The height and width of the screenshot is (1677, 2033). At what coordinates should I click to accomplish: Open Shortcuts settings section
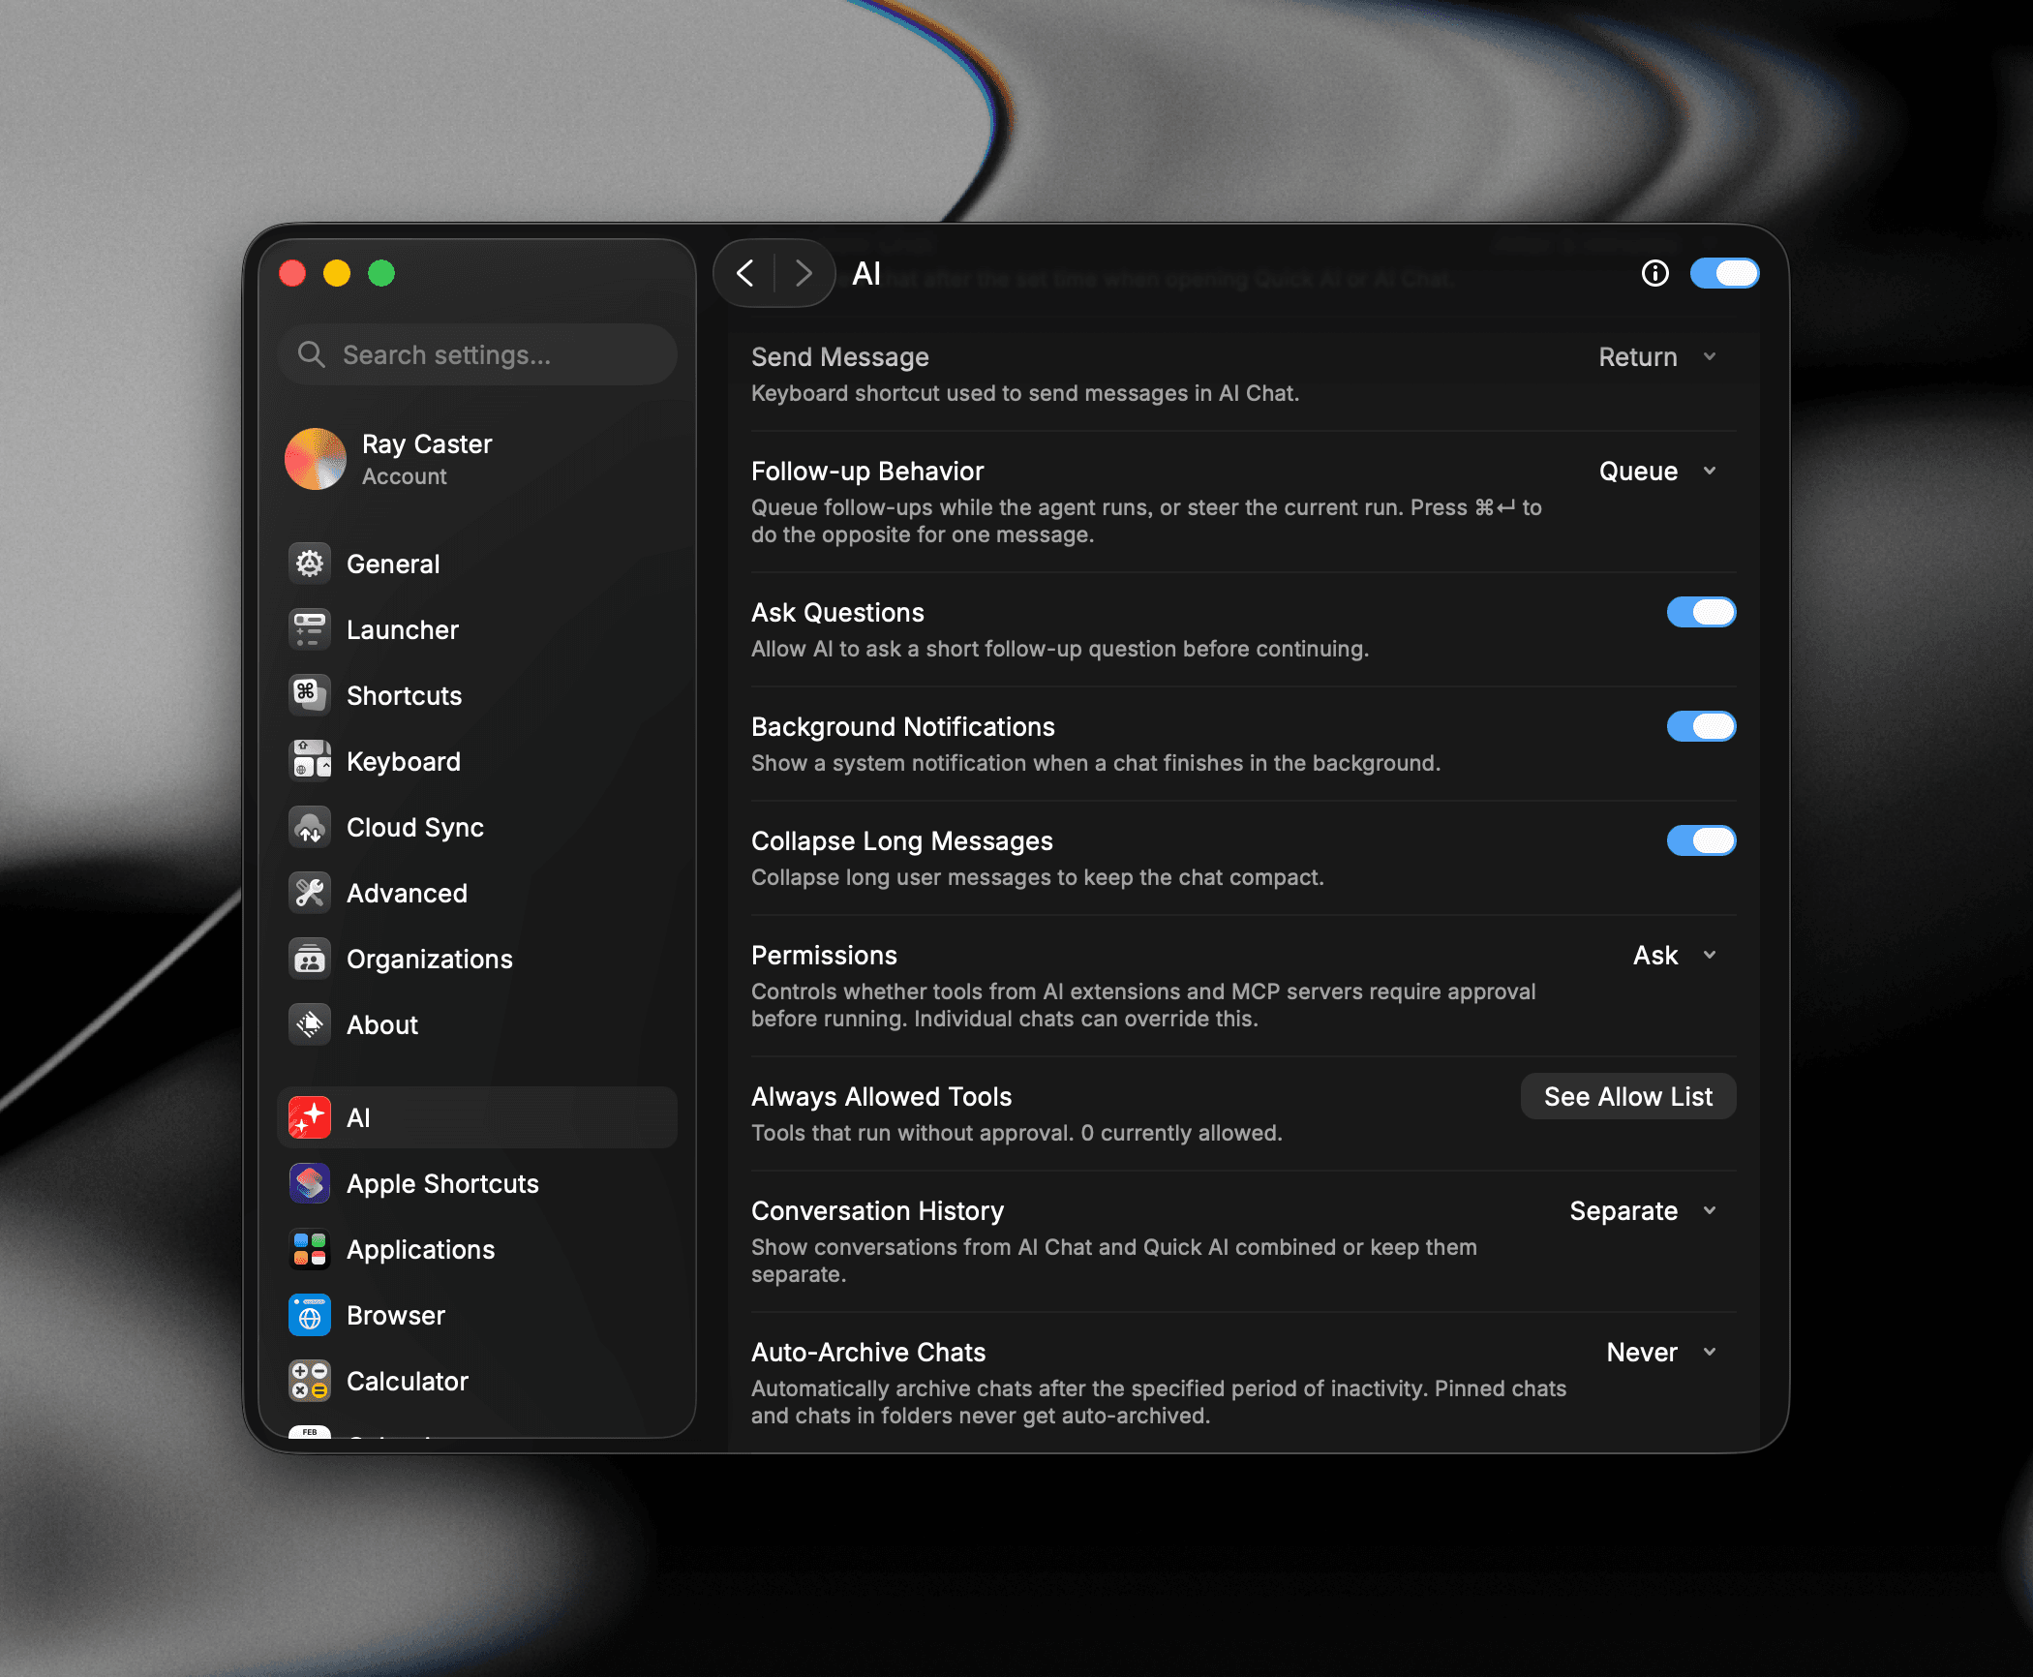tap(477, 695)
